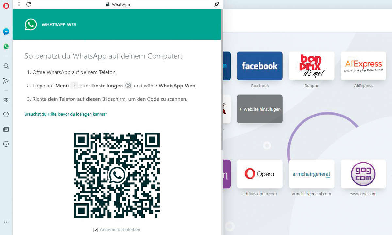Open the sidebar search icon
Screen dimensions: 392x235
(x=6, y=66)
